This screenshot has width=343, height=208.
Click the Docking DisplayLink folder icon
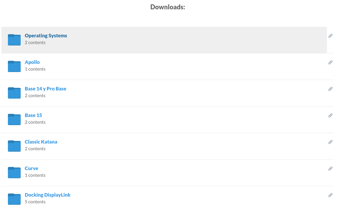tap(14, 199)
